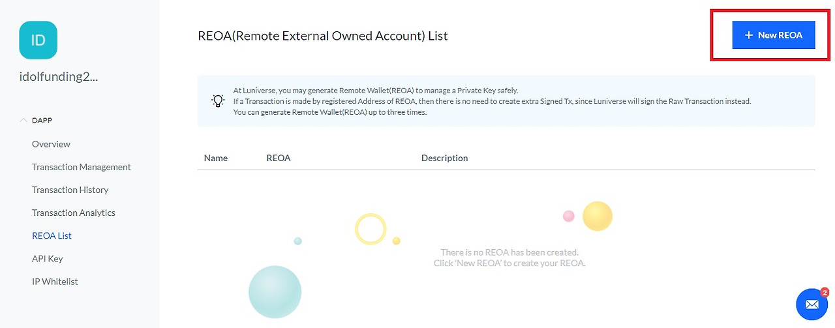Viewport: 835px width, 328px height.
Task: Navigate to IP Whitelist
Action: pyautogui.click(x=55, y=282)
